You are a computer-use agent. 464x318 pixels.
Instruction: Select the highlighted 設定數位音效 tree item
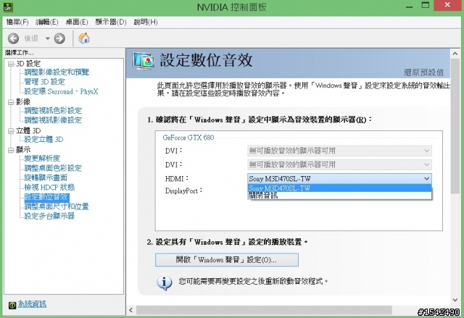tap(46, 197)
